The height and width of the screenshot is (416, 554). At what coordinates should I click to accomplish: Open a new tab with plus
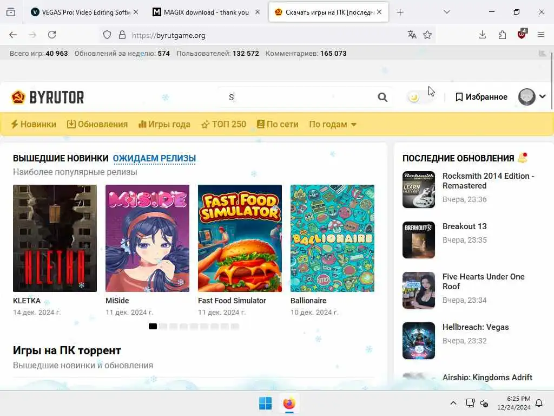(x=400, y=12)
